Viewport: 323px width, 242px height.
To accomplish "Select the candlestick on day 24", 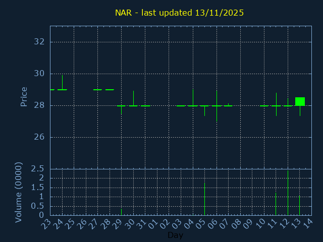I will click(62, 89).
